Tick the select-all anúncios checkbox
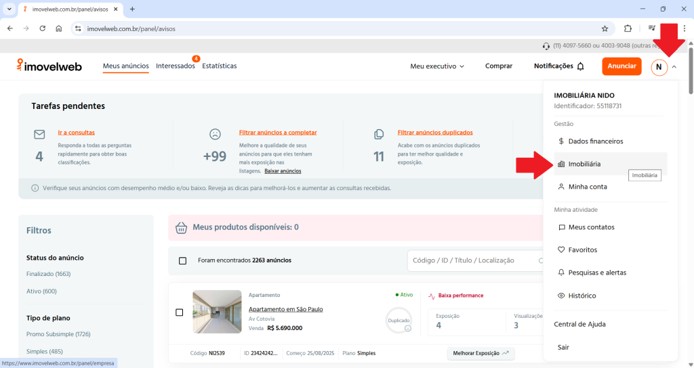 182,260
